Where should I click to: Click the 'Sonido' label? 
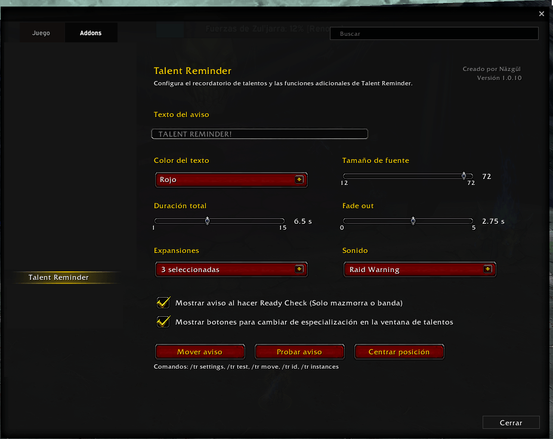click(355, 251)
